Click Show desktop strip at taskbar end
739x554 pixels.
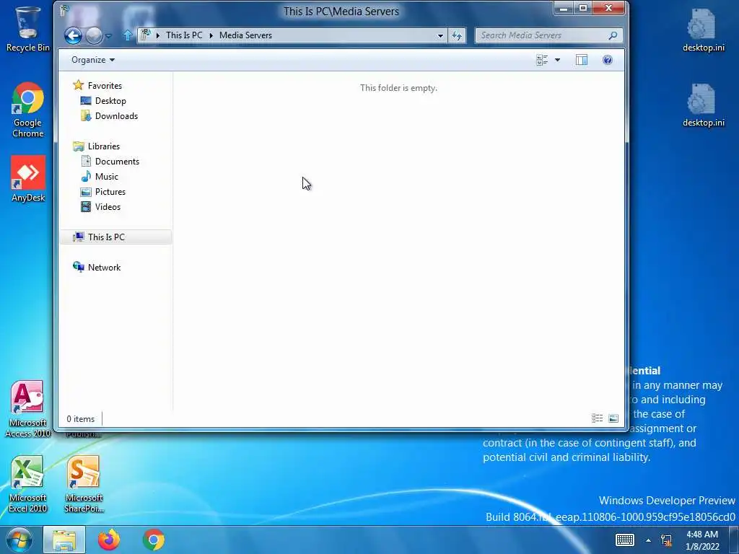tap(734, 540)
